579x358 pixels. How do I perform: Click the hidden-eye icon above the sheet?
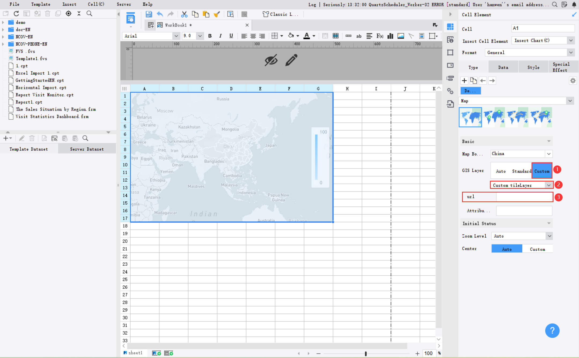tap(271, 60)
